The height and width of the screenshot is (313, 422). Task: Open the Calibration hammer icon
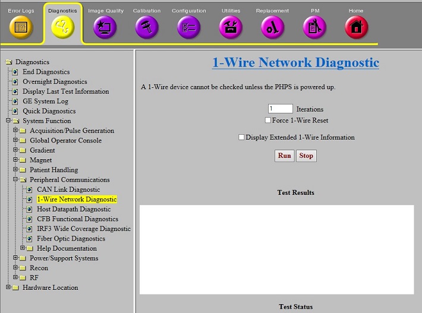(147, 27)
